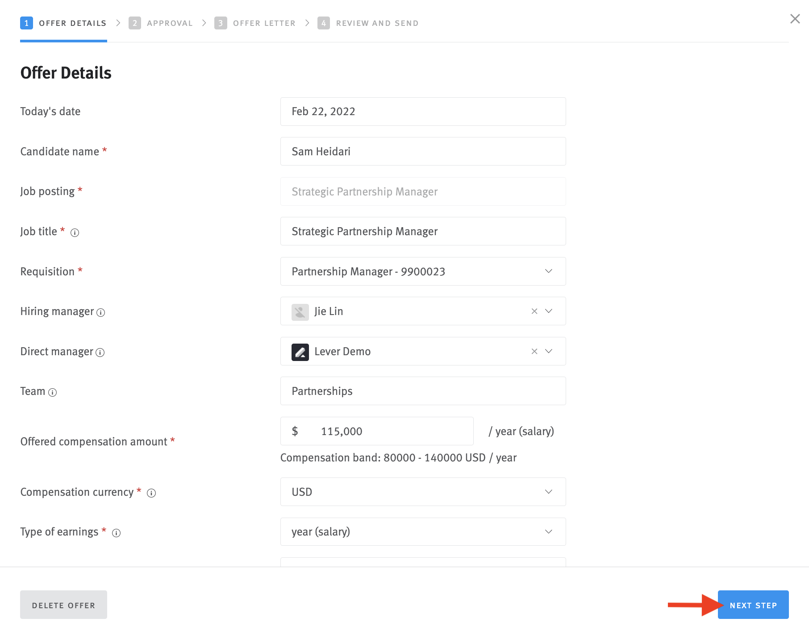Click the info icon beside Job title

tap(75, 232)
